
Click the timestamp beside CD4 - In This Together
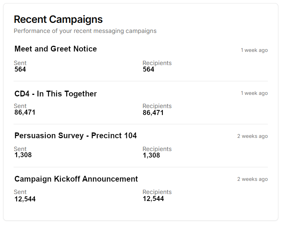click(x=254, y=93)
